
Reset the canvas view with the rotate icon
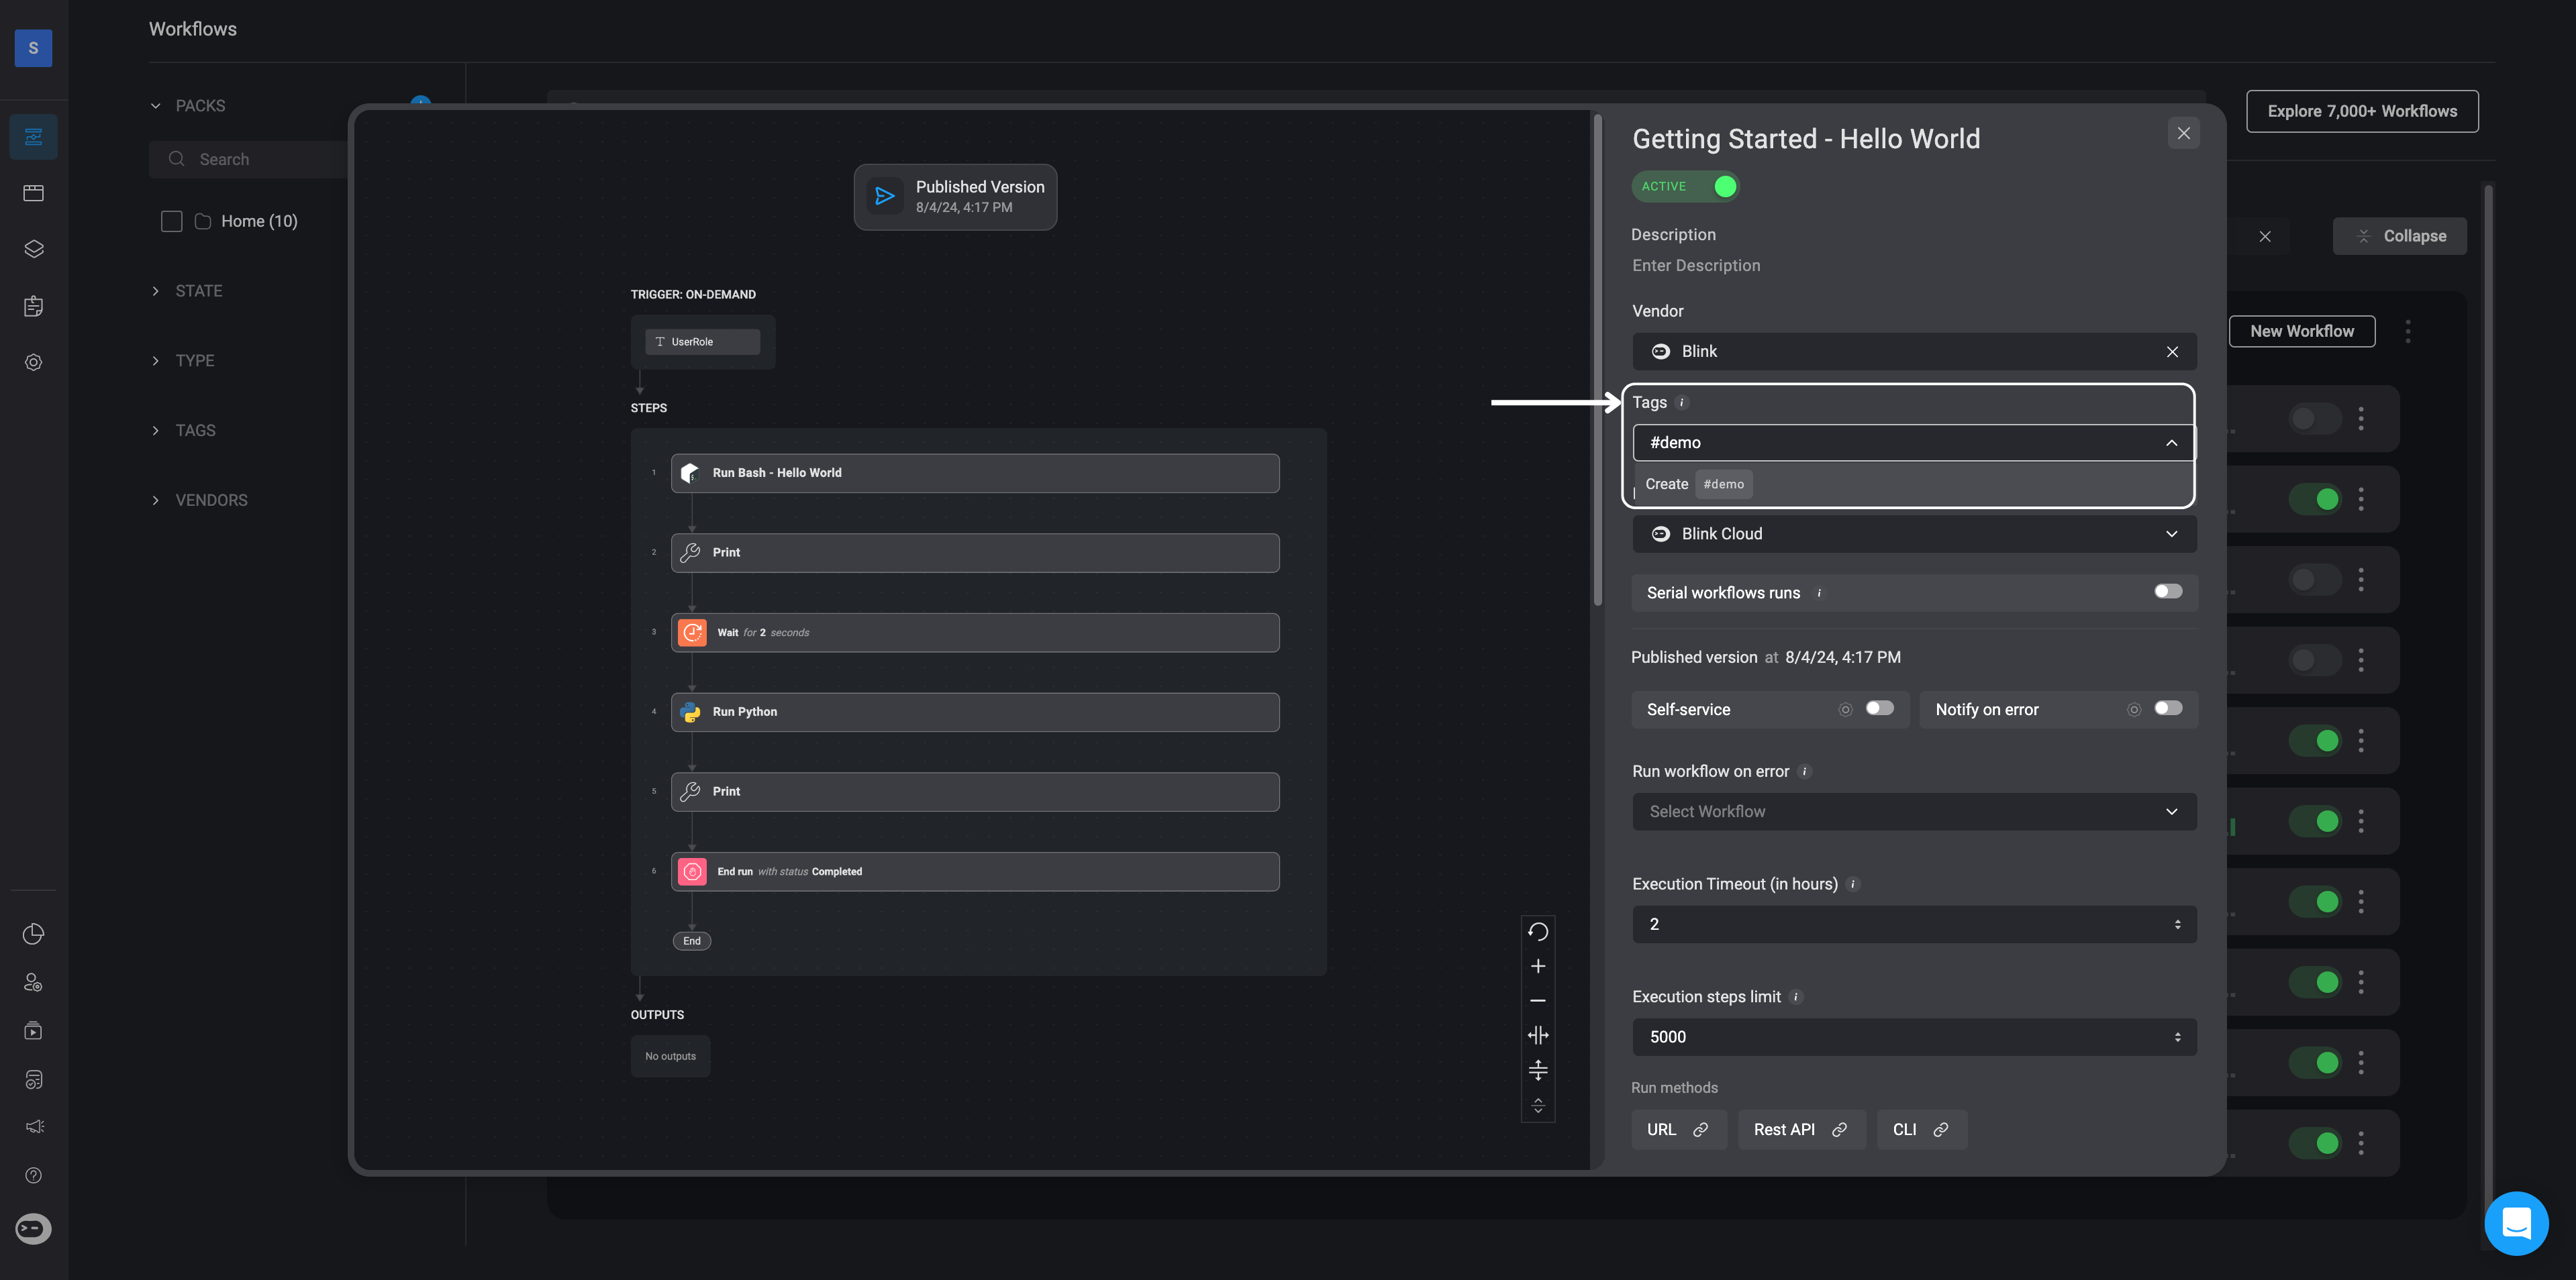coord(1538,931)
